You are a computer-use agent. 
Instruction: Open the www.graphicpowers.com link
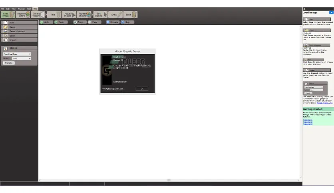(113, 89)
